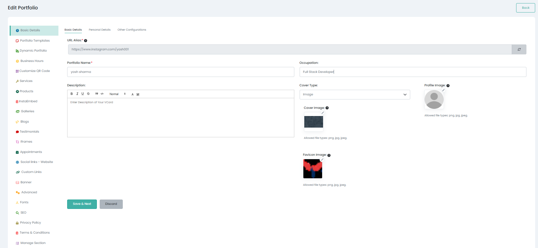Click the Portfolio Name input field
The height and width of the screenshot is (248, 538).
coord(181,72)
